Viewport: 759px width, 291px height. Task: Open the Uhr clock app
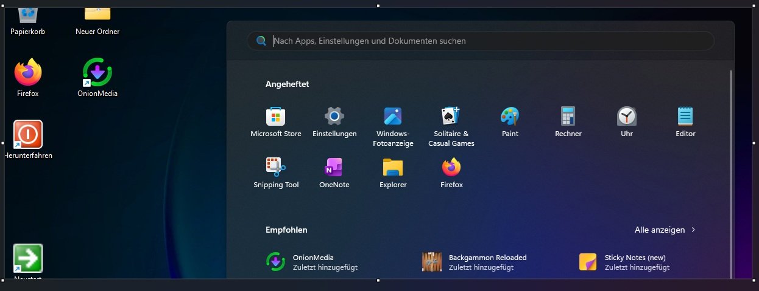[626, 122]
